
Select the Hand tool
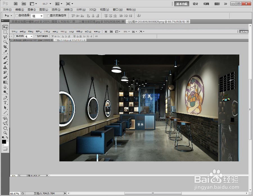pos(5,128)
